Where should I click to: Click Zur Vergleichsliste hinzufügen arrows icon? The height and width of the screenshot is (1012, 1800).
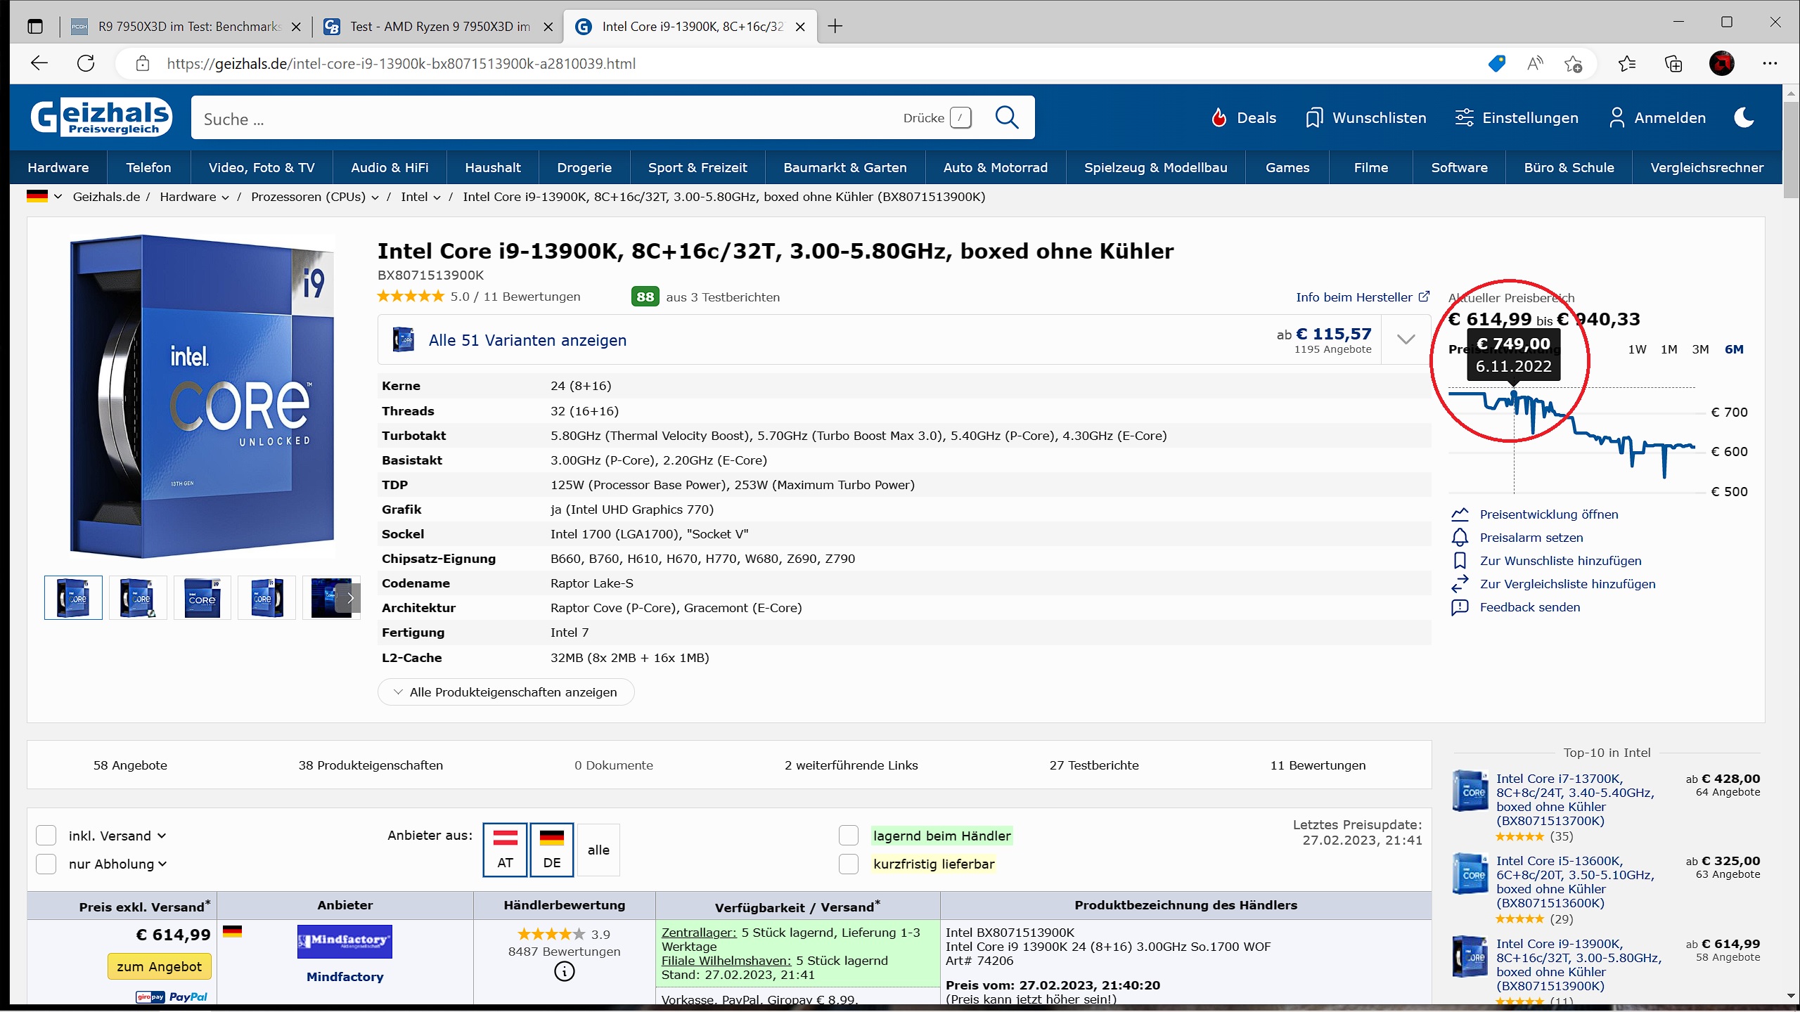pos(1460,584)
